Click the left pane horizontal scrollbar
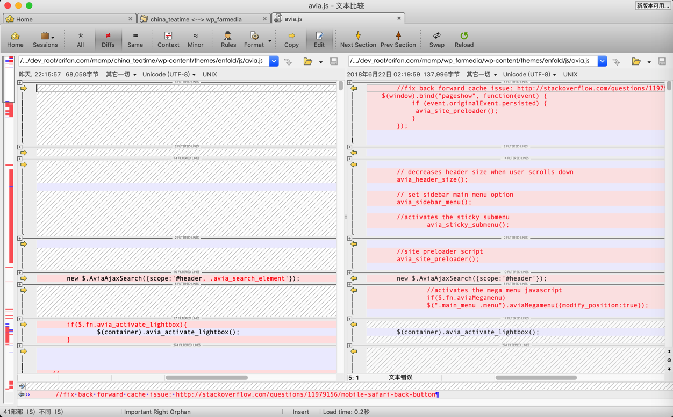673x417 pixels. pos(206,378)
